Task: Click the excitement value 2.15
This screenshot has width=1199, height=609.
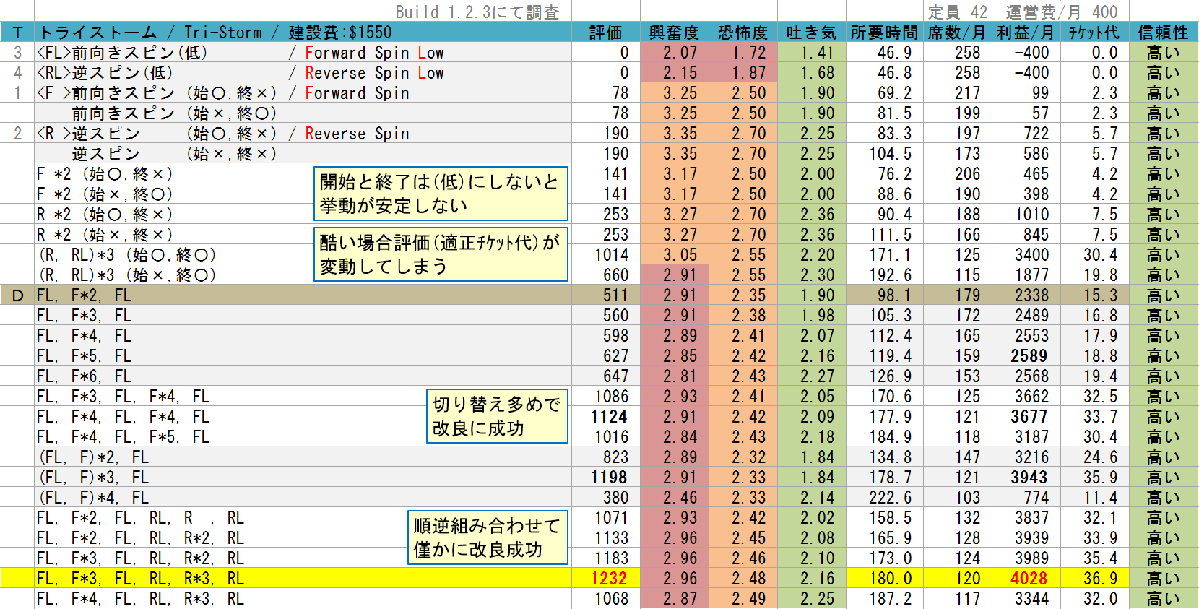Action: pyautogui.click(x=680, y=73)
